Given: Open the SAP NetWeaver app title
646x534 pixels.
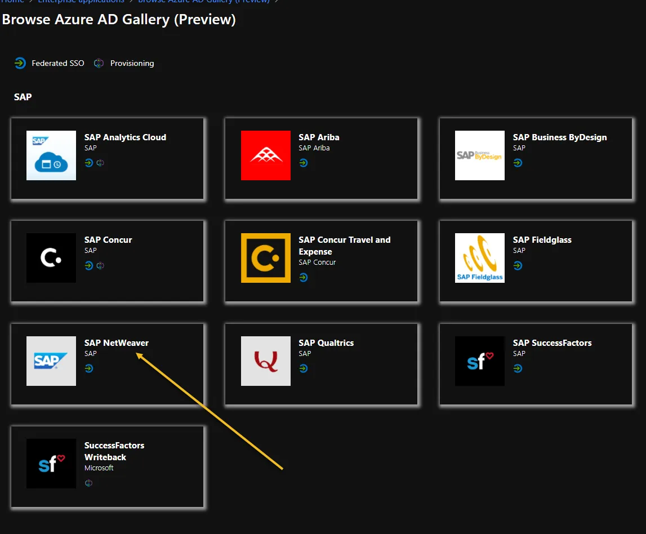Looking at the screenshot, I should [117, 343].
